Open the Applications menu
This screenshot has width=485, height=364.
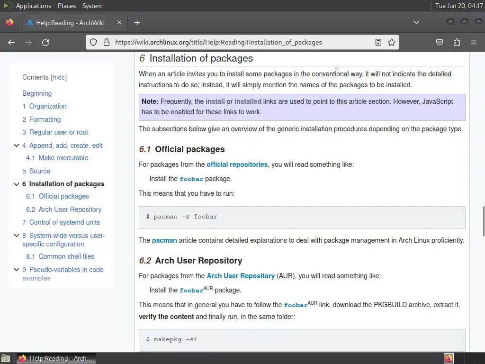click(34, 6)
